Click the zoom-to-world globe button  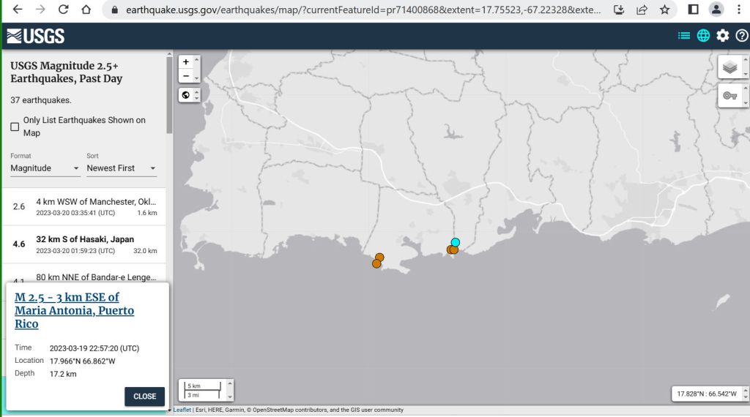[x=186, y=95]
